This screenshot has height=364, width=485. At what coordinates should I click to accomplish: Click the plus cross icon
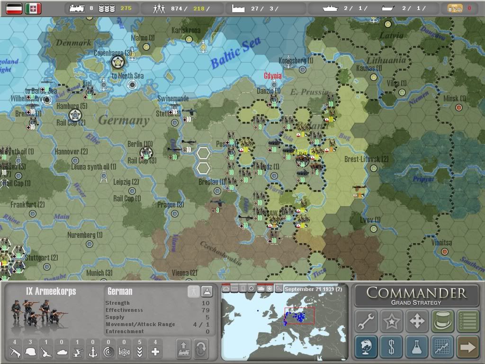[x=155, y=352]
